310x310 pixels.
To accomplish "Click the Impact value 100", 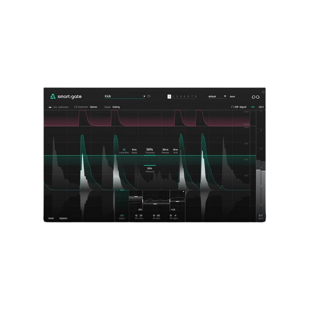I will [122, 216].
